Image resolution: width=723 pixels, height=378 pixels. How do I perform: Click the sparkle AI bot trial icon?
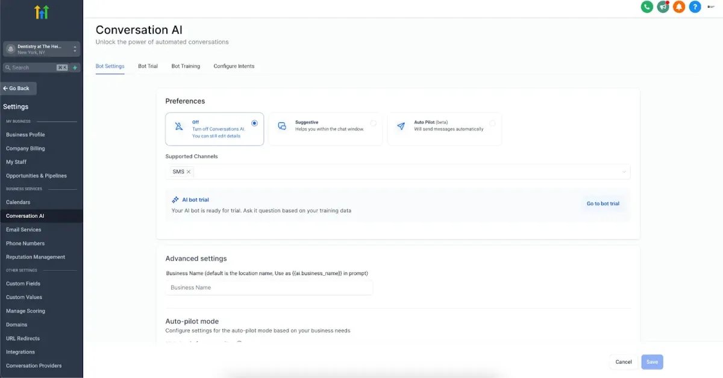coord(175,200)
